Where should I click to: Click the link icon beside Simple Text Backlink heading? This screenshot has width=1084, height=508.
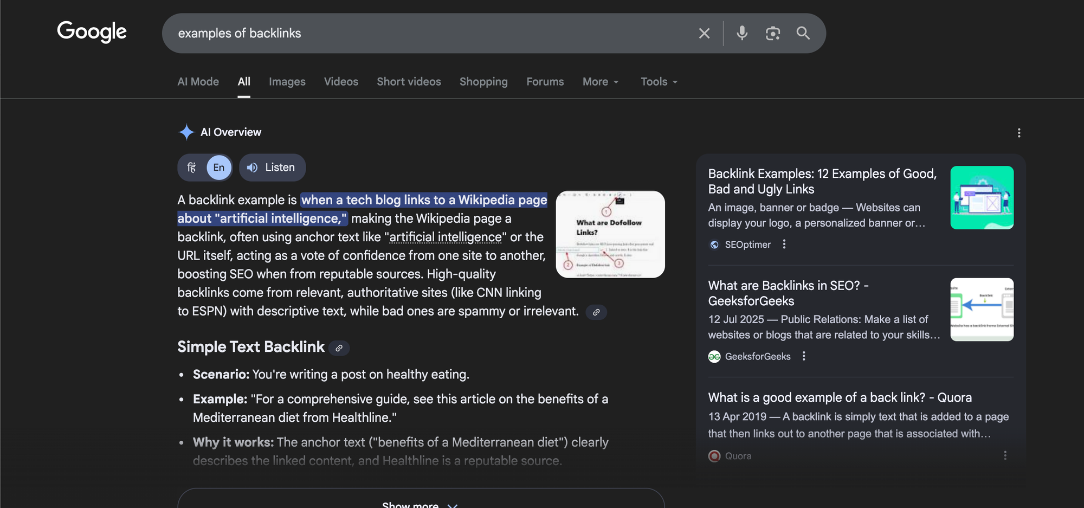(339, 348)
